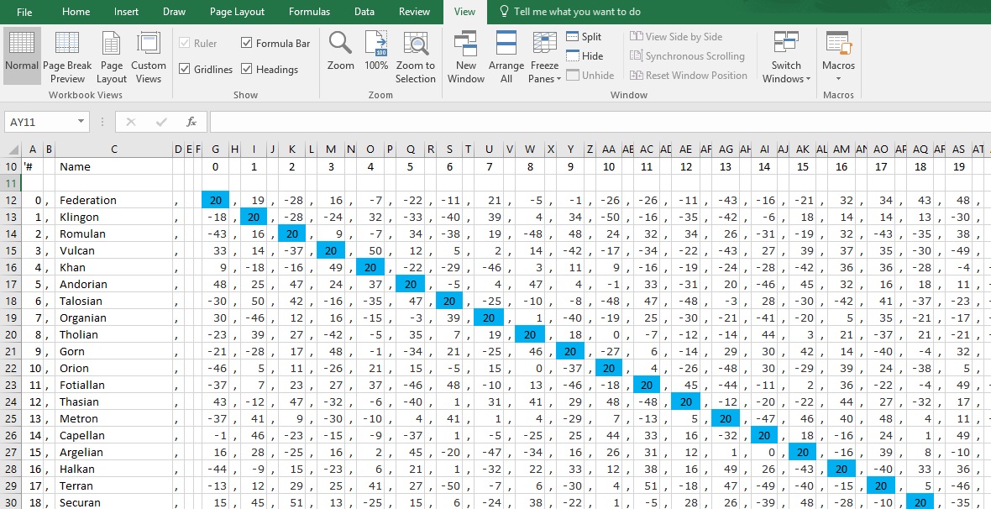Click inside the formula bar
Image resolution: width=991 pixels, height=509 pixels.
coord(599,122)
